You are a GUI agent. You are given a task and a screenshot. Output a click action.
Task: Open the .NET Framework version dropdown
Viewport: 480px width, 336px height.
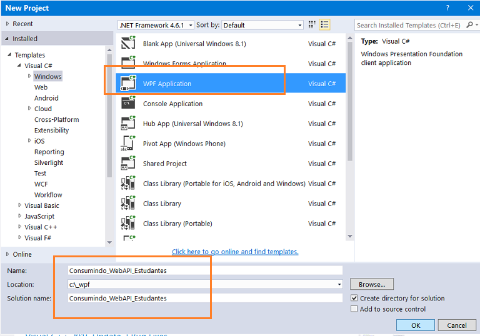[x=190, y=25]
